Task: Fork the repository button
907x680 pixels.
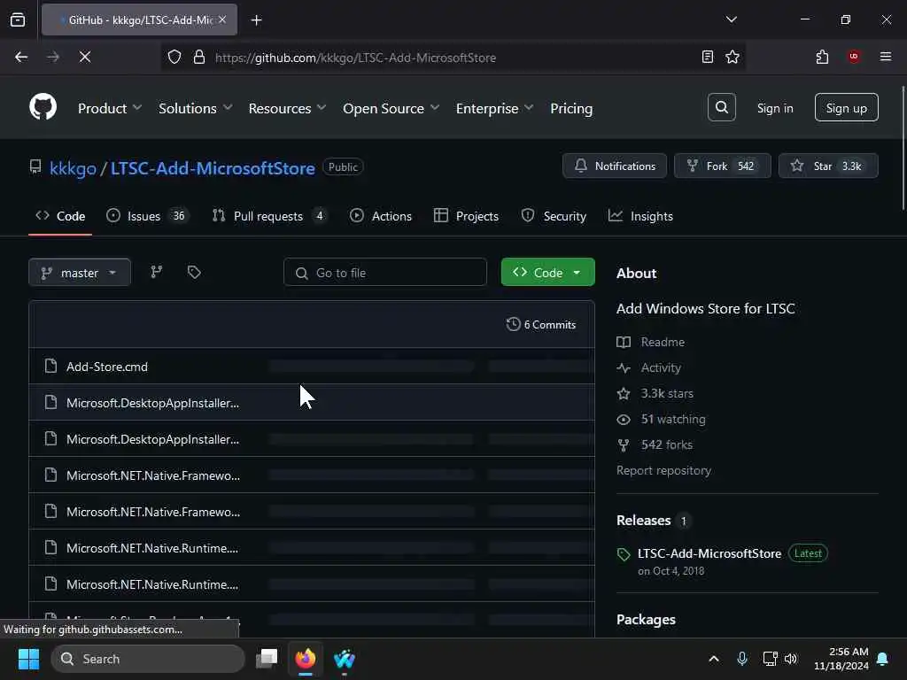Action: coord(723,166)
